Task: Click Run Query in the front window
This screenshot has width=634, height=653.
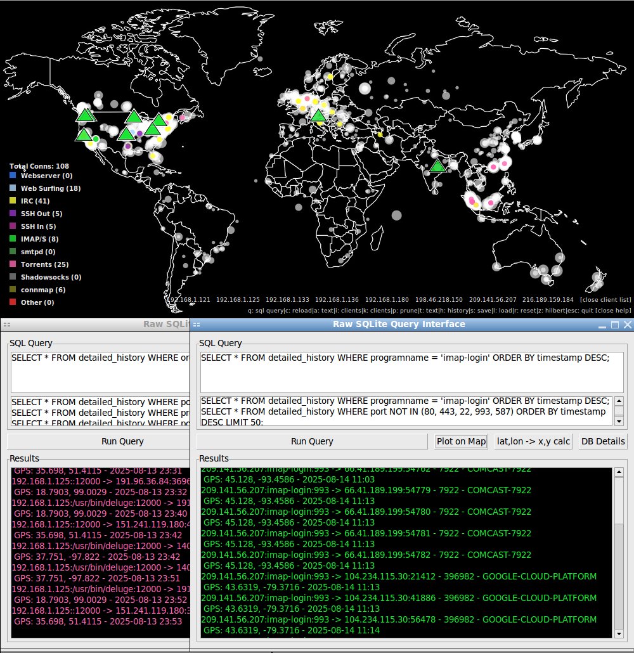Action: point(312,441)
